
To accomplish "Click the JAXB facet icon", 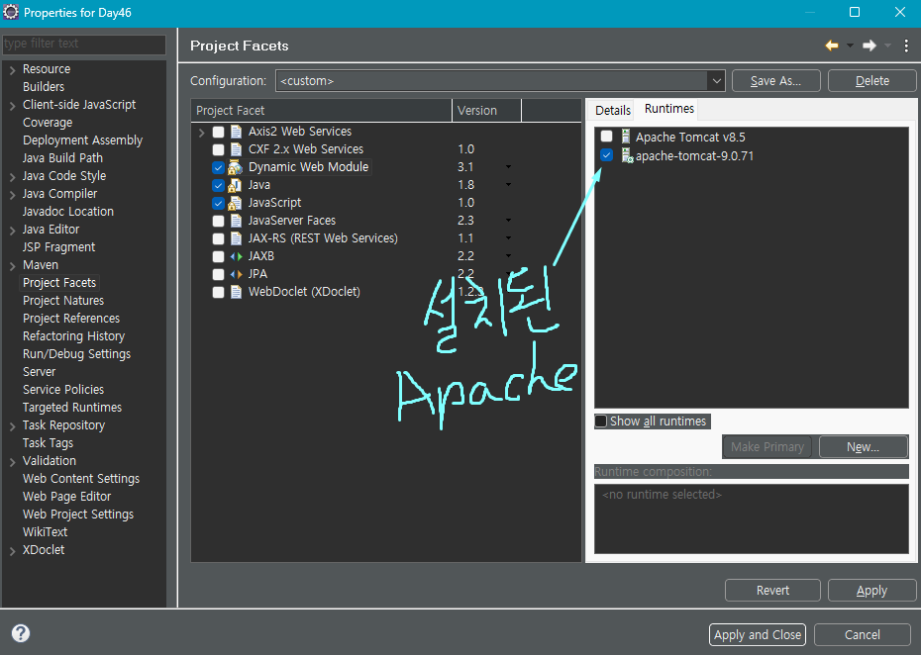I will coord(236,256).
